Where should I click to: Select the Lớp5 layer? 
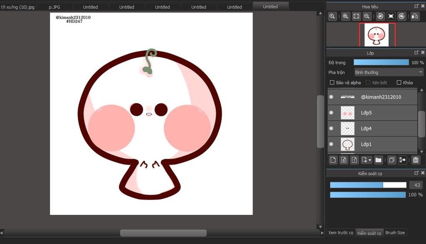(372, 113)
